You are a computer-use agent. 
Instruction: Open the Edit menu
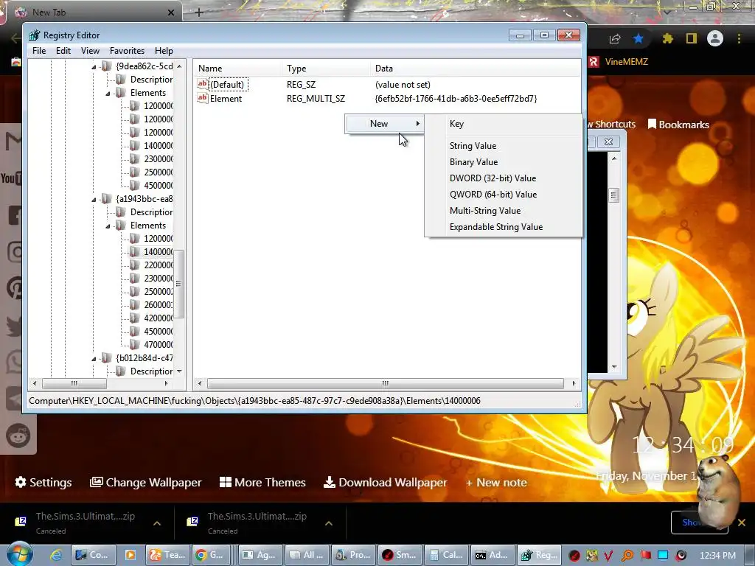[63, 51]
